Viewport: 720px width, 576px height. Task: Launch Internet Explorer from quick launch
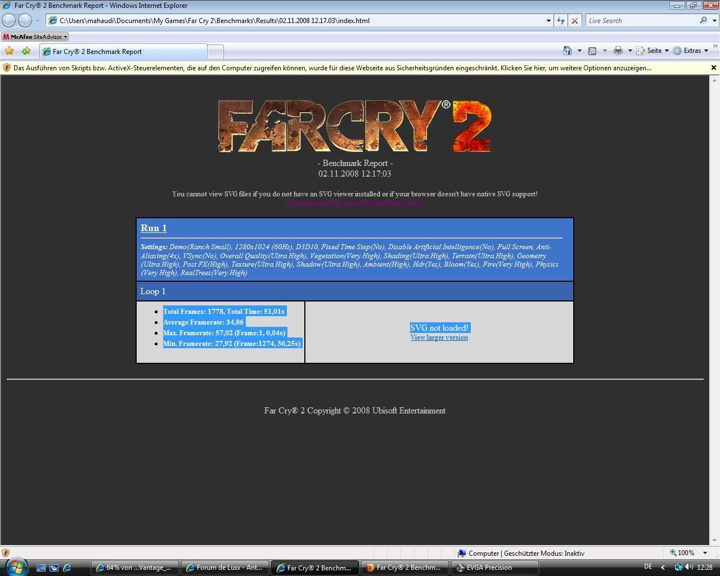coord(67,568)
